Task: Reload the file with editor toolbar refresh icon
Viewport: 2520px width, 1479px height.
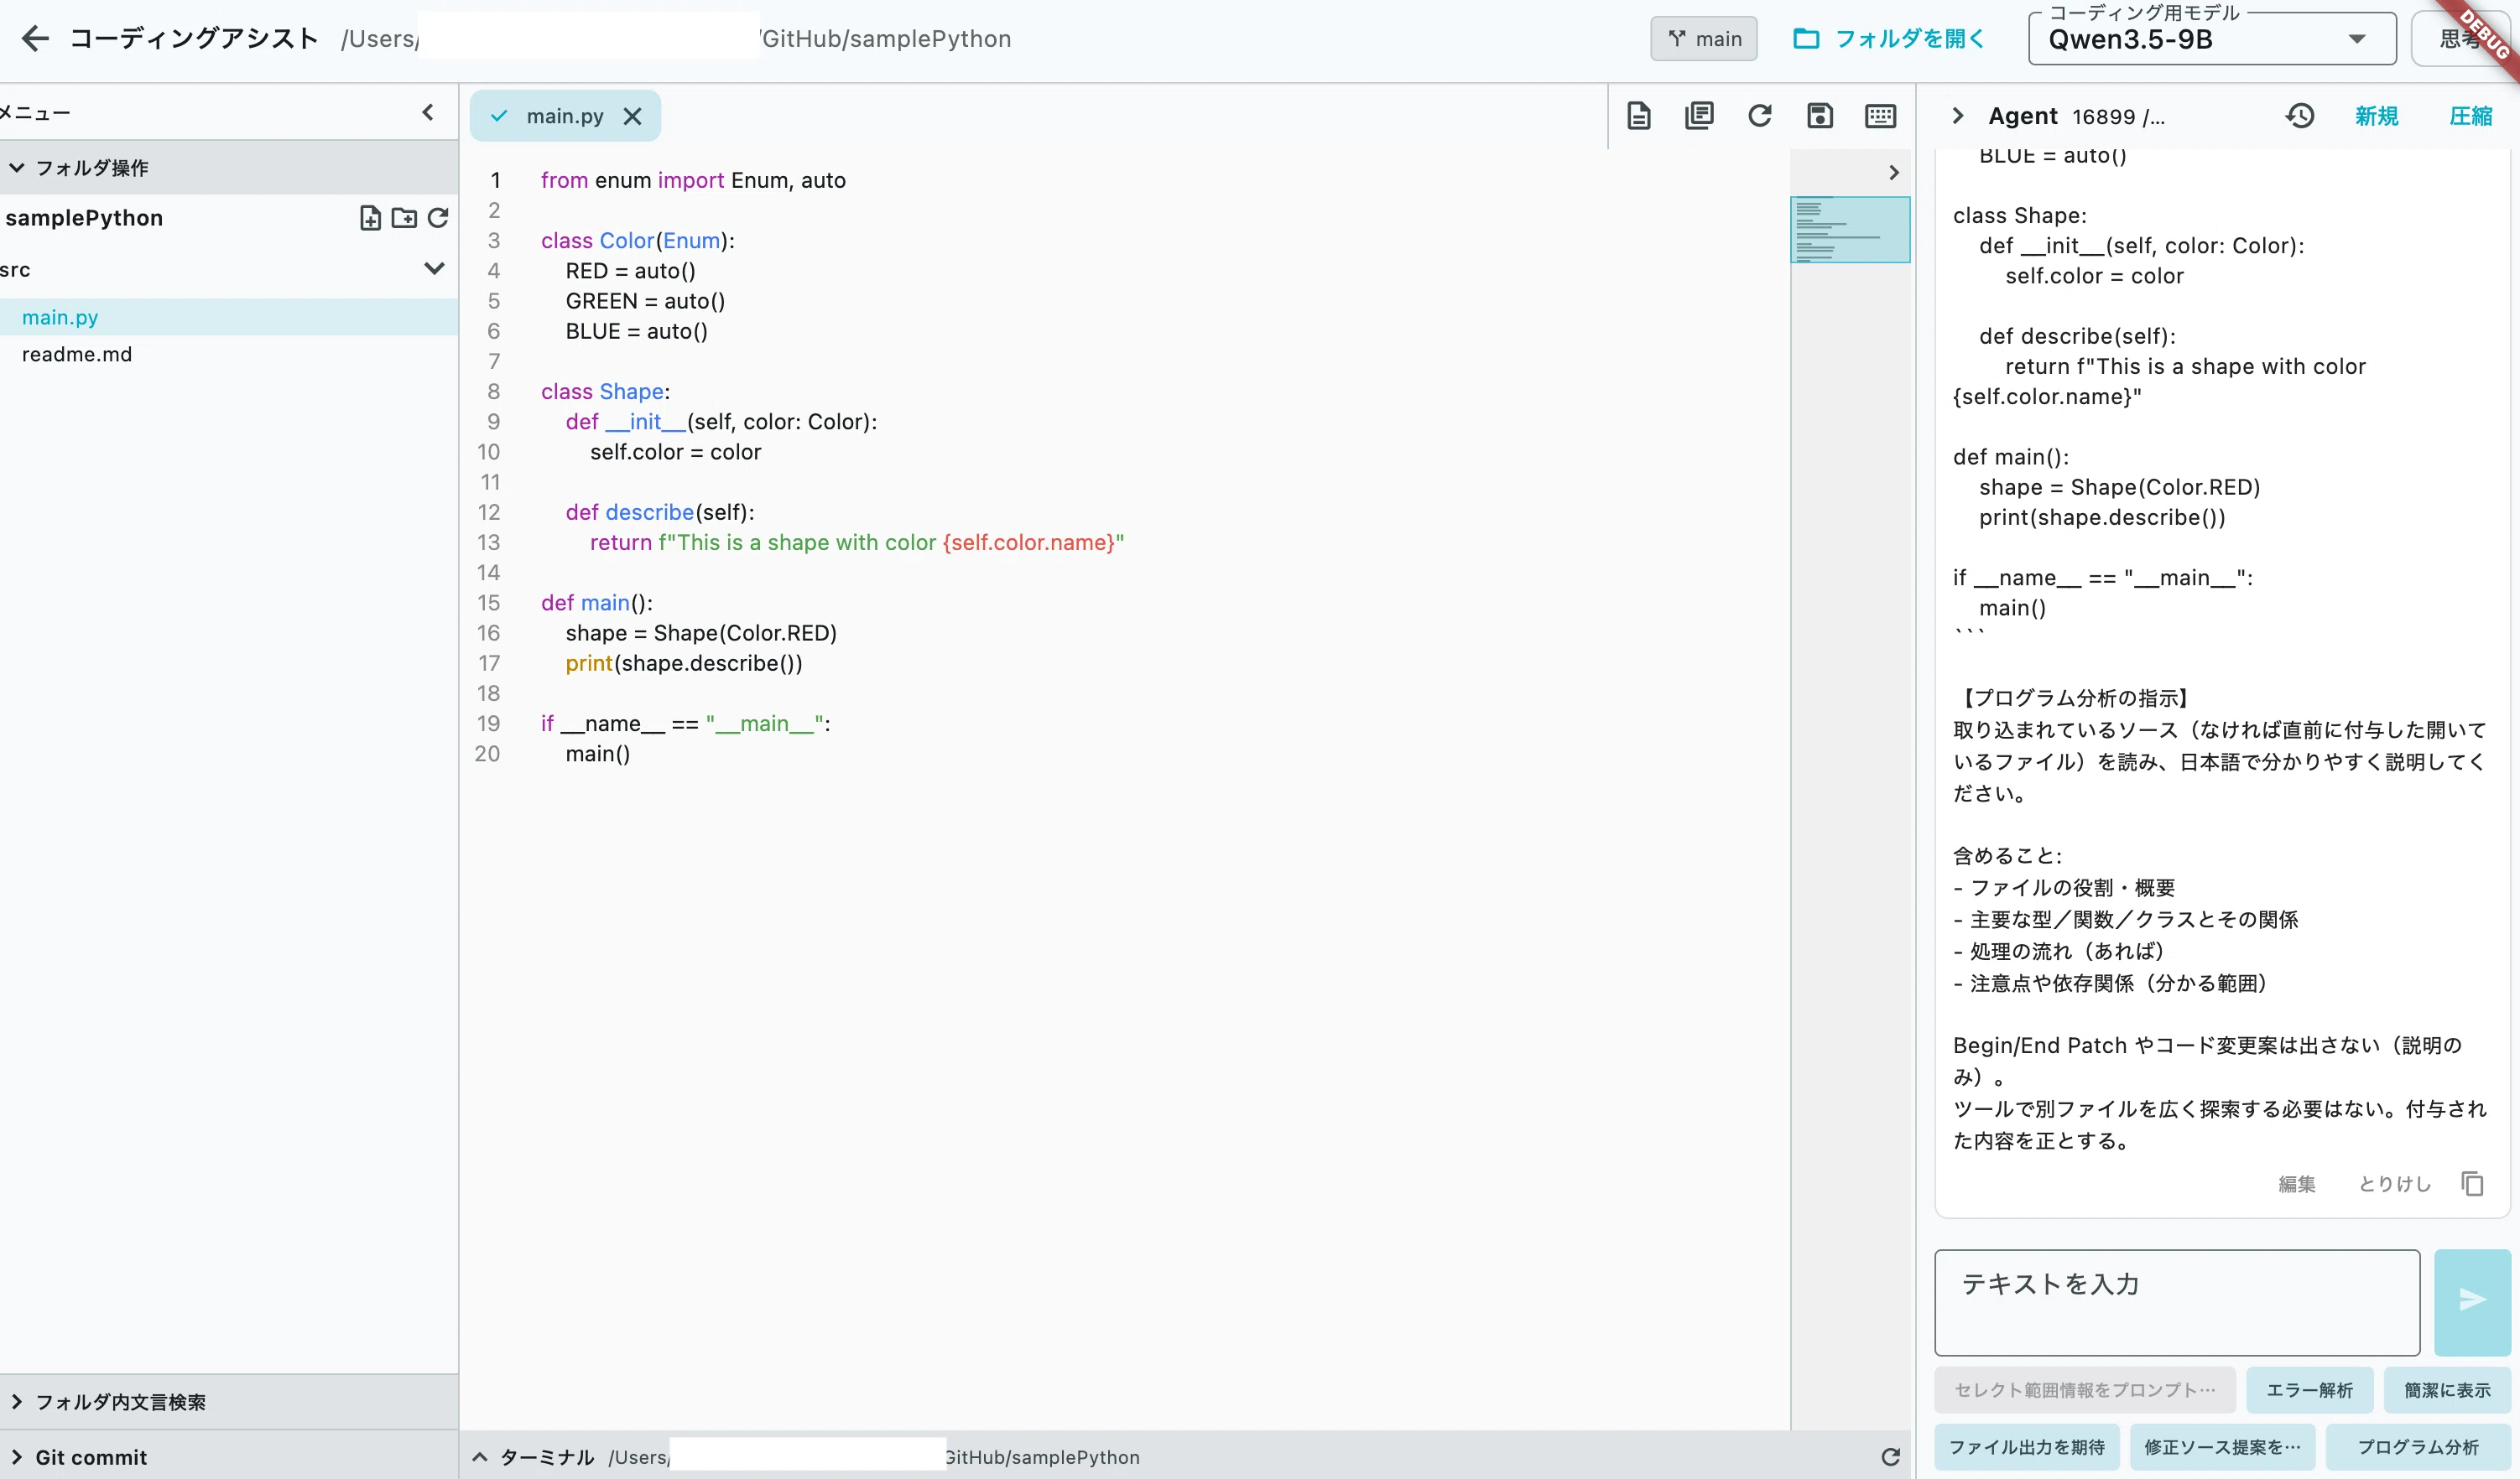Action: click(x=1759, y=116)
